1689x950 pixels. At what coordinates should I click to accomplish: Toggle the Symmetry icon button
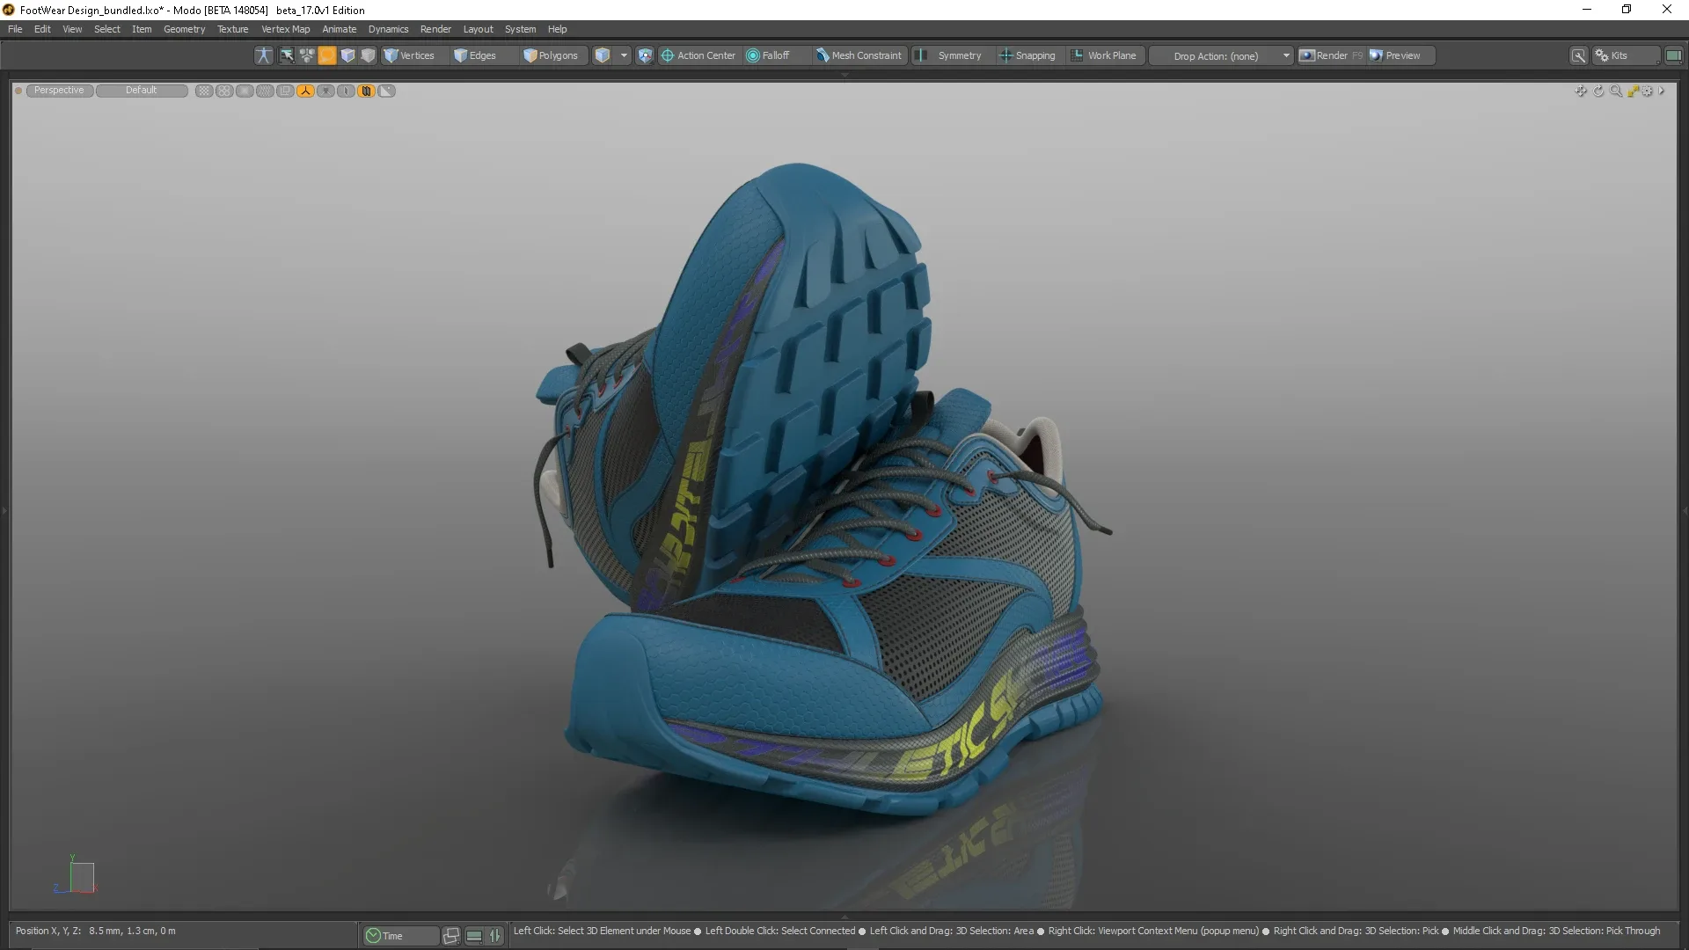920,55
